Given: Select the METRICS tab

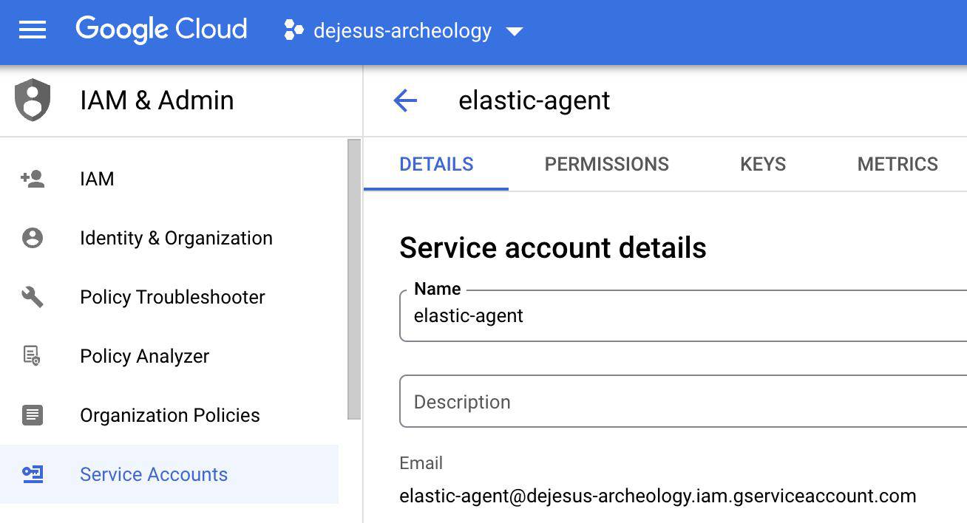Looking at the screenshot, I should pyautogui.click(x=897, y=164).
